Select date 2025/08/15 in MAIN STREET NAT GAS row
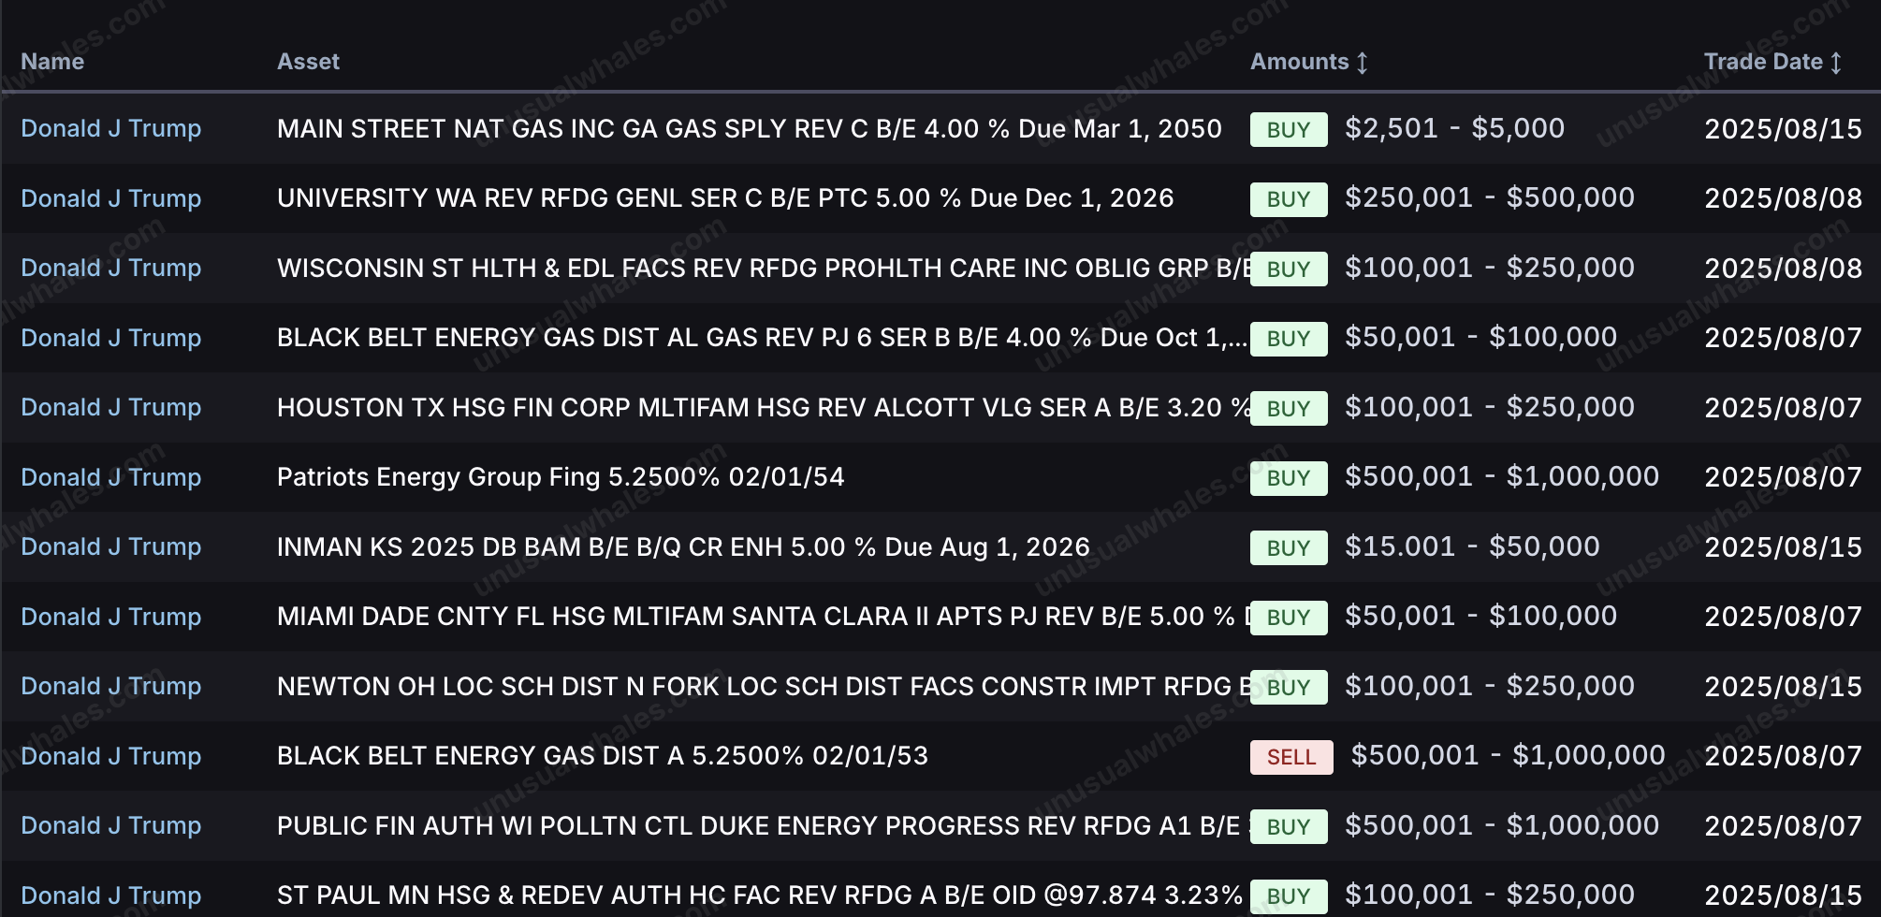Screen dimensions: 1881x917 click(1783, 129)
